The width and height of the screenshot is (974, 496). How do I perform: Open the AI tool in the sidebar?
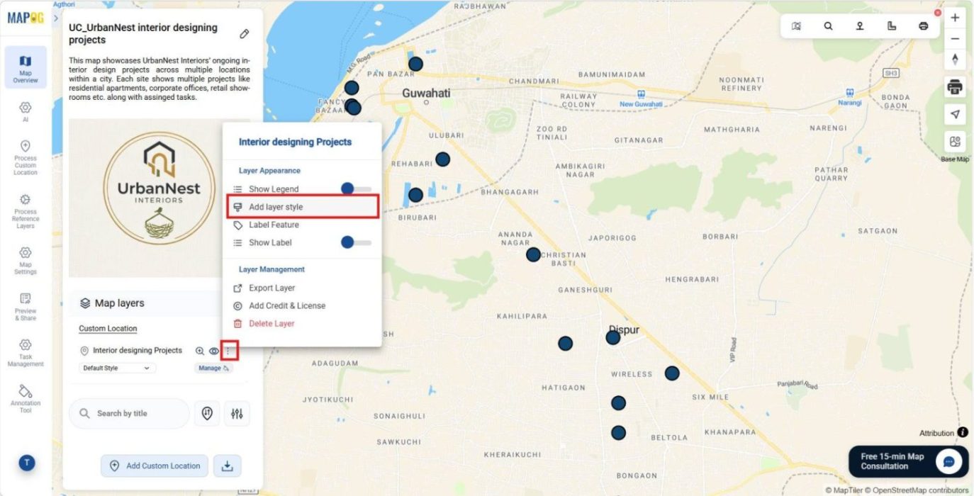coord(26,113)
